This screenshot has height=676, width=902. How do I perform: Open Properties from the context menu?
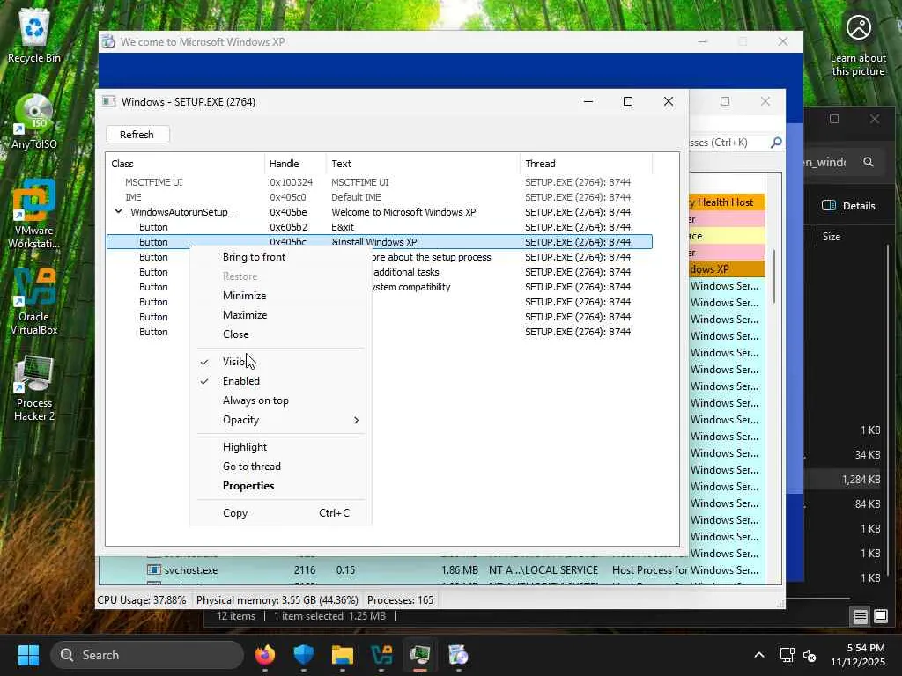click(x=280, y=486)
